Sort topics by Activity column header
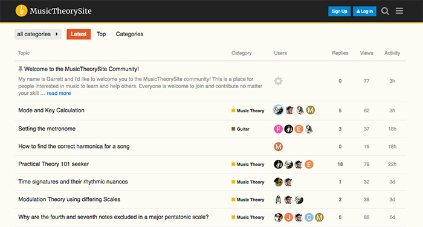The height and width of the screenshot is (227, 423). point(392,53)
